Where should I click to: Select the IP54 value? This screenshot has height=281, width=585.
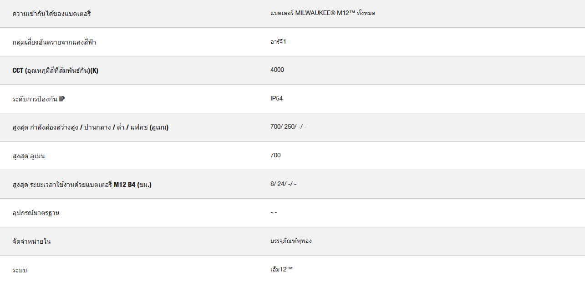point(276,98)
